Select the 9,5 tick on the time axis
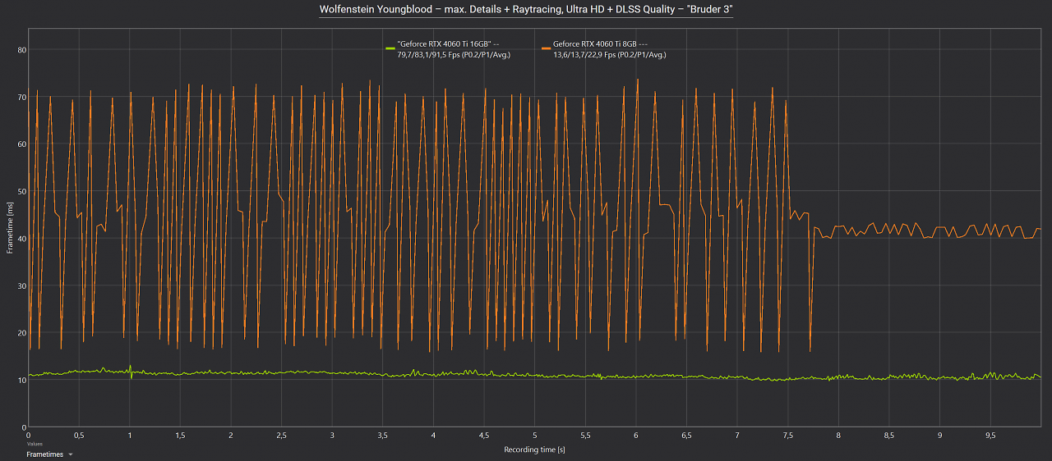 click(990, 436)
